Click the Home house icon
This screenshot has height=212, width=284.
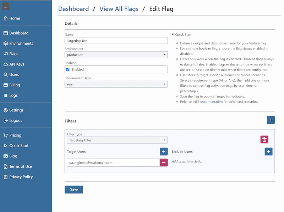(x=6, y=18)
